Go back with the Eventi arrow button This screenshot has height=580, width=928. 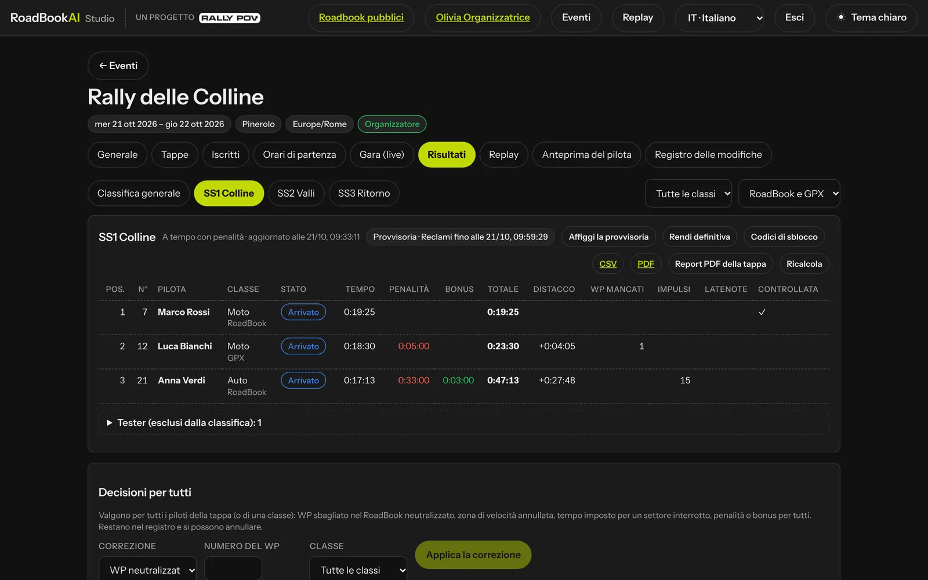118,66
